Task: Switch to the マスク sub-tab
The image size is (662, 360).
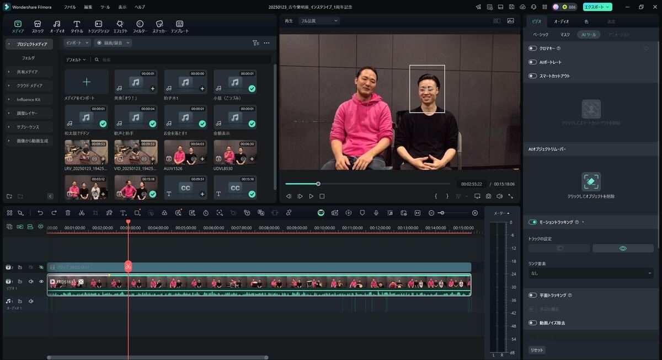Action: 565,35
